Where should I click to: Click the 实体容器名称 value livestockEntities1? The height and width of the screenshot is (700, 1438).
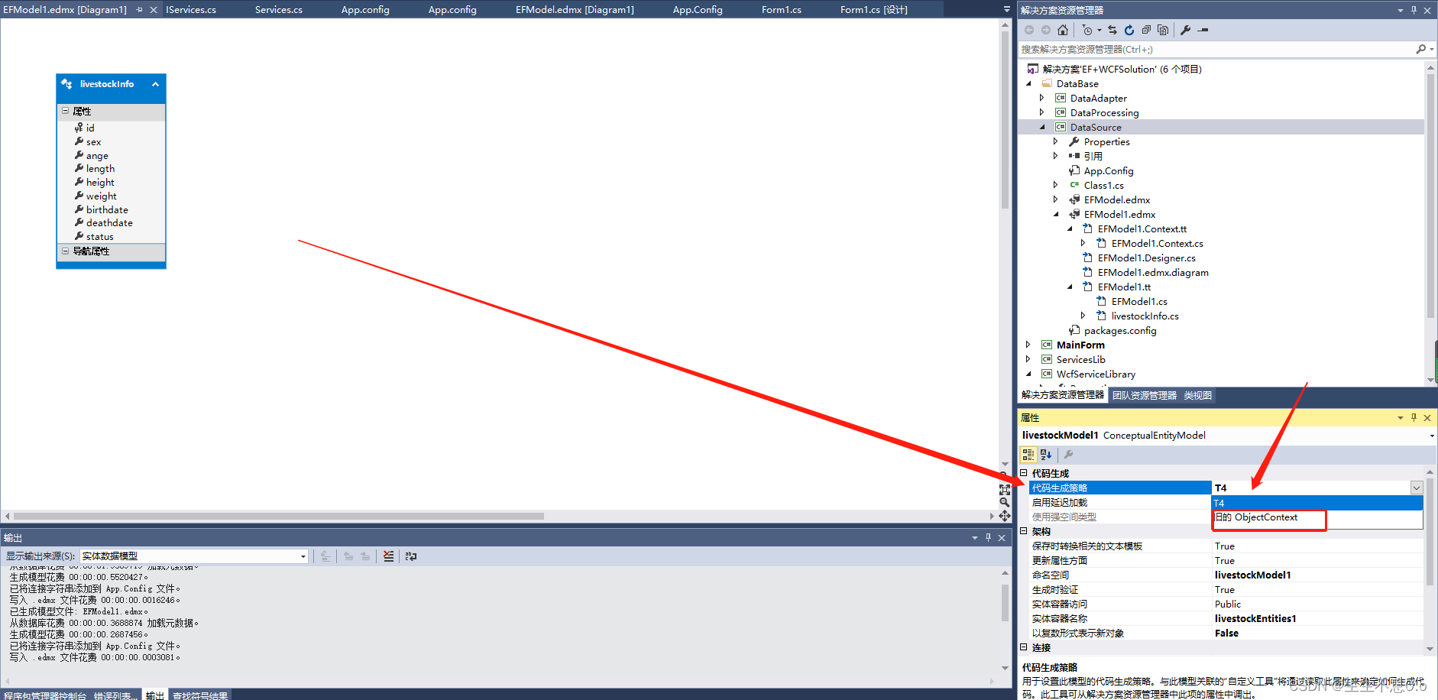pyautogui.click(x=1255, y=618)
